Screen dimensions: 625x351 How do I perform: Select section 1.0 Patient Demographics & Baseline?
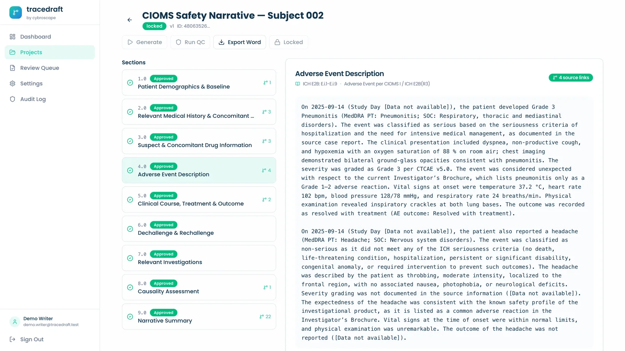coord(199,83)
